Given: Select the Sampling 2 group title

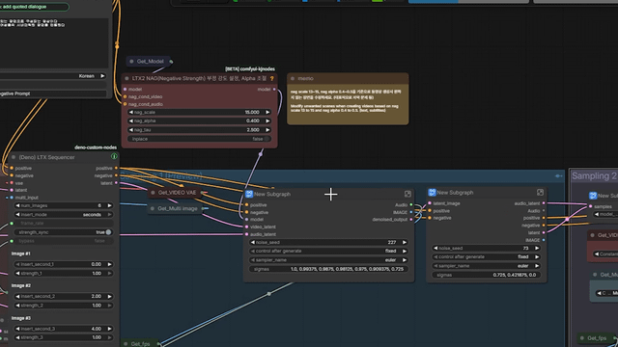Looking at the screenshot, I should tap(594, 175).
